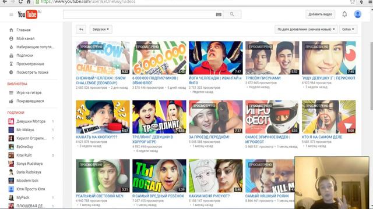
Task: Open Юля Просто Юля subscription
Action: [x=31, y=189]
